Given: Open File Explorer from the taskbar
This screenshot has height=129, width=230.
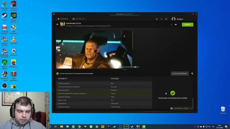Looking at the screenshot, I should click(x=61, y=126).
